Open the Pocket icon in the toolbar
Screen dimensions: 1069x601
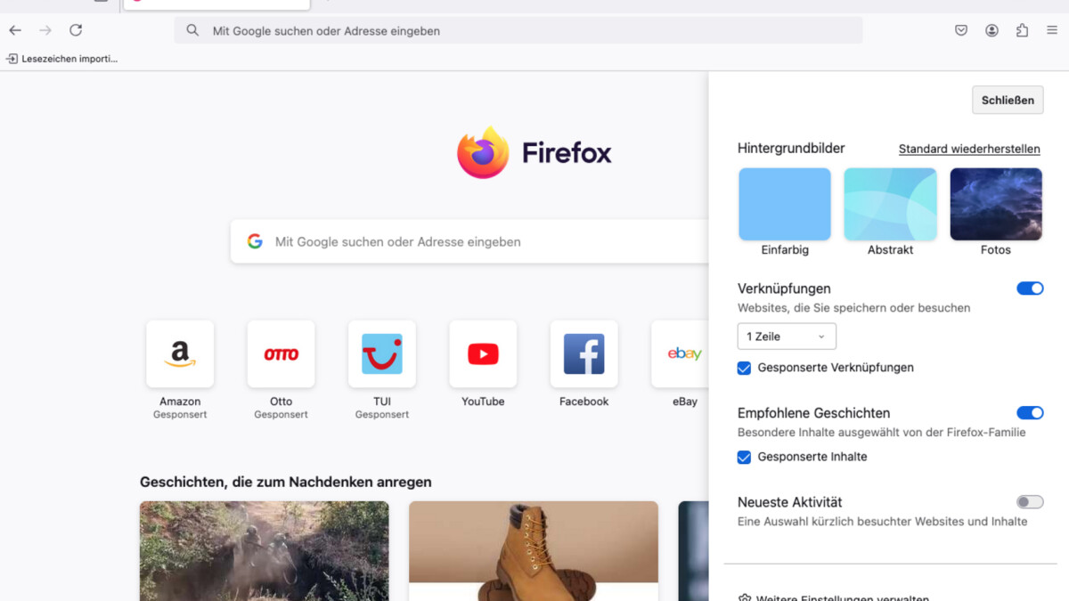click(x=960, y=29)
